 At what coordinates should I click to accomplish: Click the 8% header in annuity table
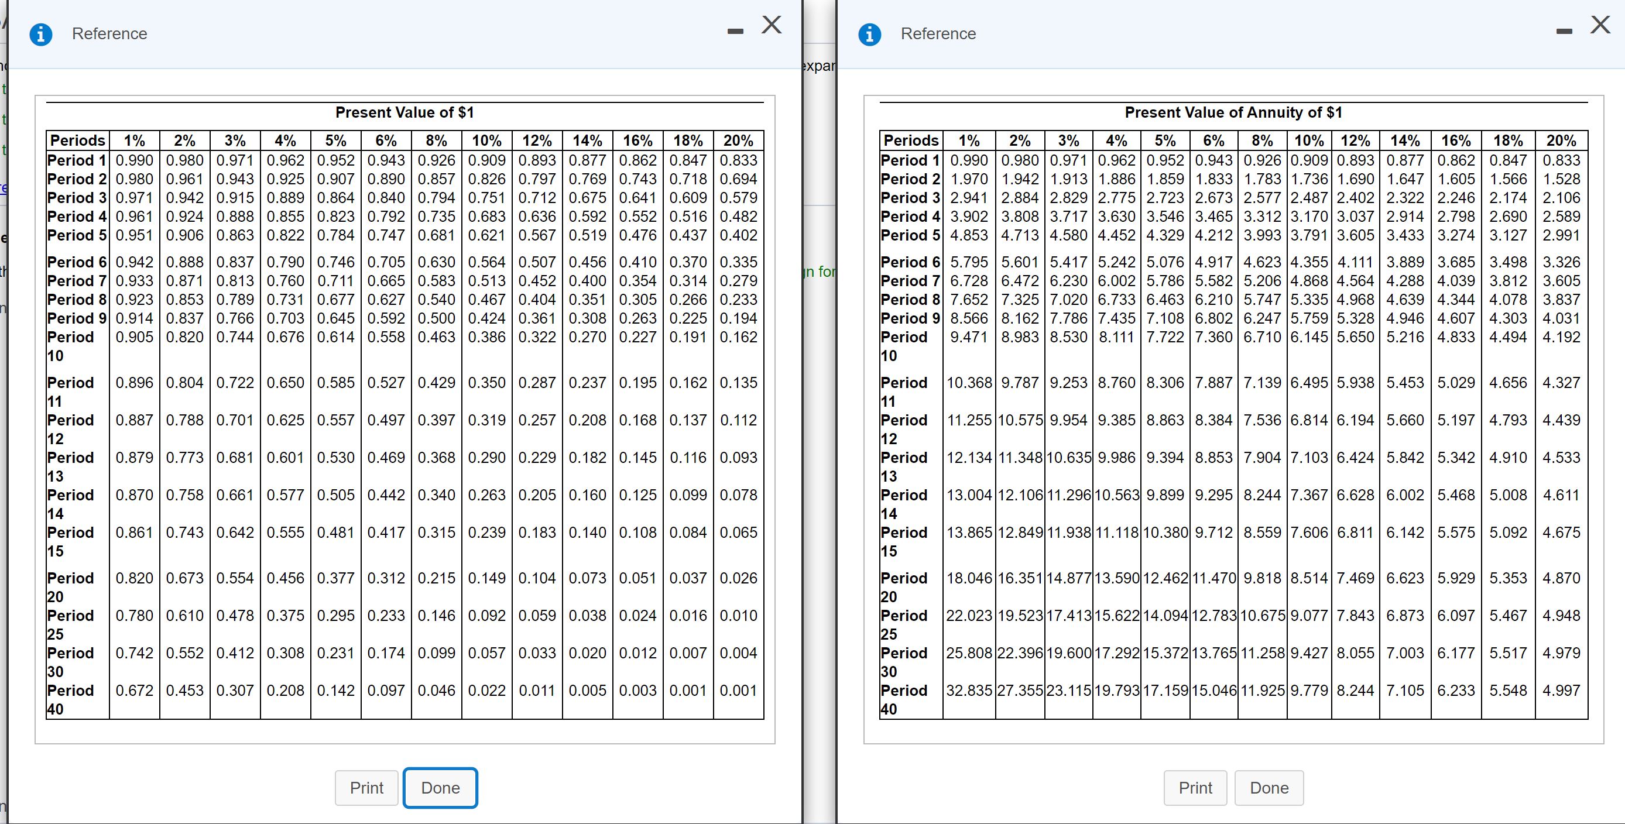click(1262, 140)
